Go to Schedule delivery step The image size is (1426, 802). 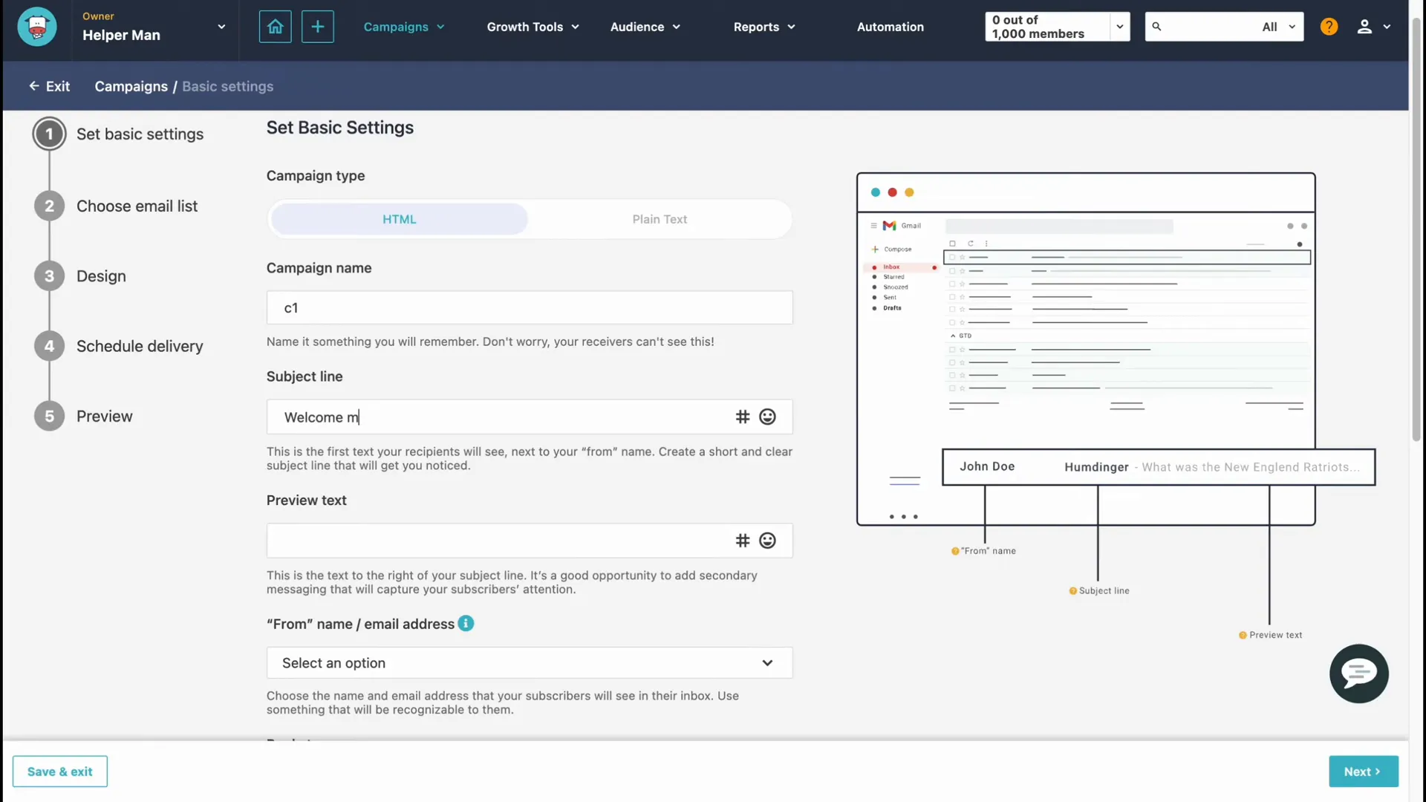pos(140,346)
